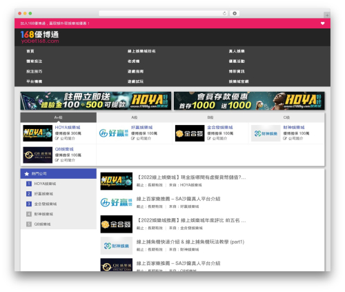This screenshot has height=292, width=345.
Task: Click the 金合發 logo in casino grid
Action: tap(190, 133)
